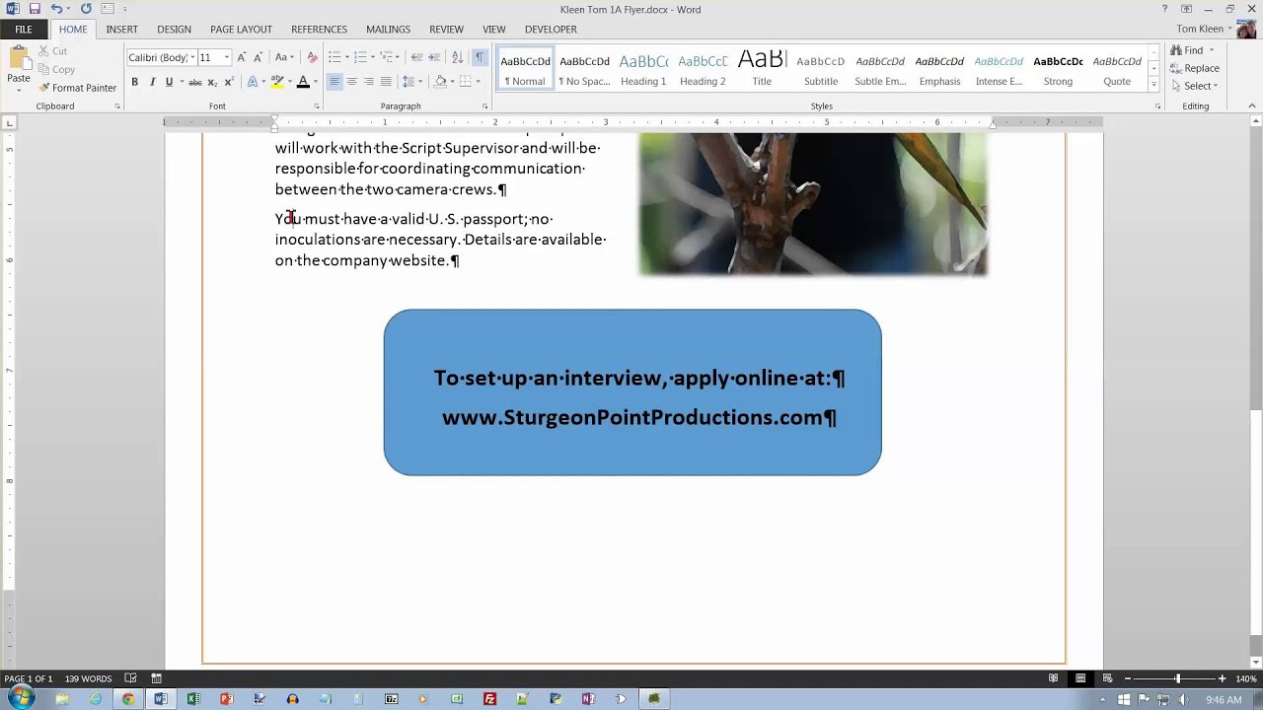Screen dimensions: 1263x710
Task: Toggle subscript formatting
Action: pyautogui.click(x=212, y=82)
